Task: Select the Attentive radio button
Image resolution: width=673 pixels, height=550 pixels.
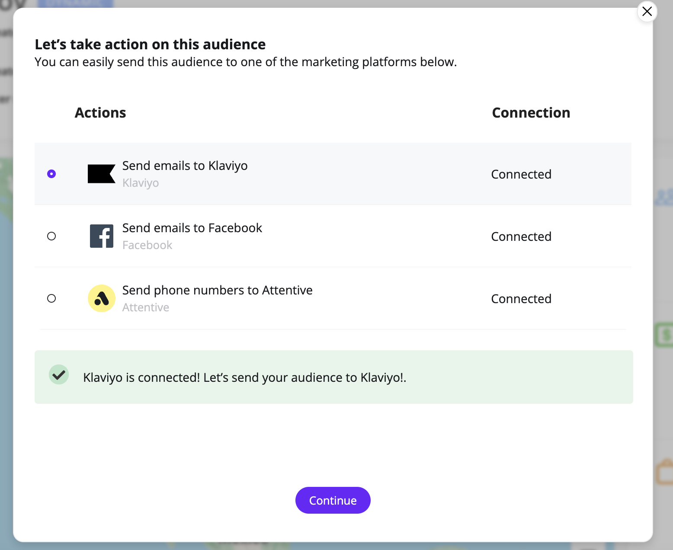Action: coord(51,298)
